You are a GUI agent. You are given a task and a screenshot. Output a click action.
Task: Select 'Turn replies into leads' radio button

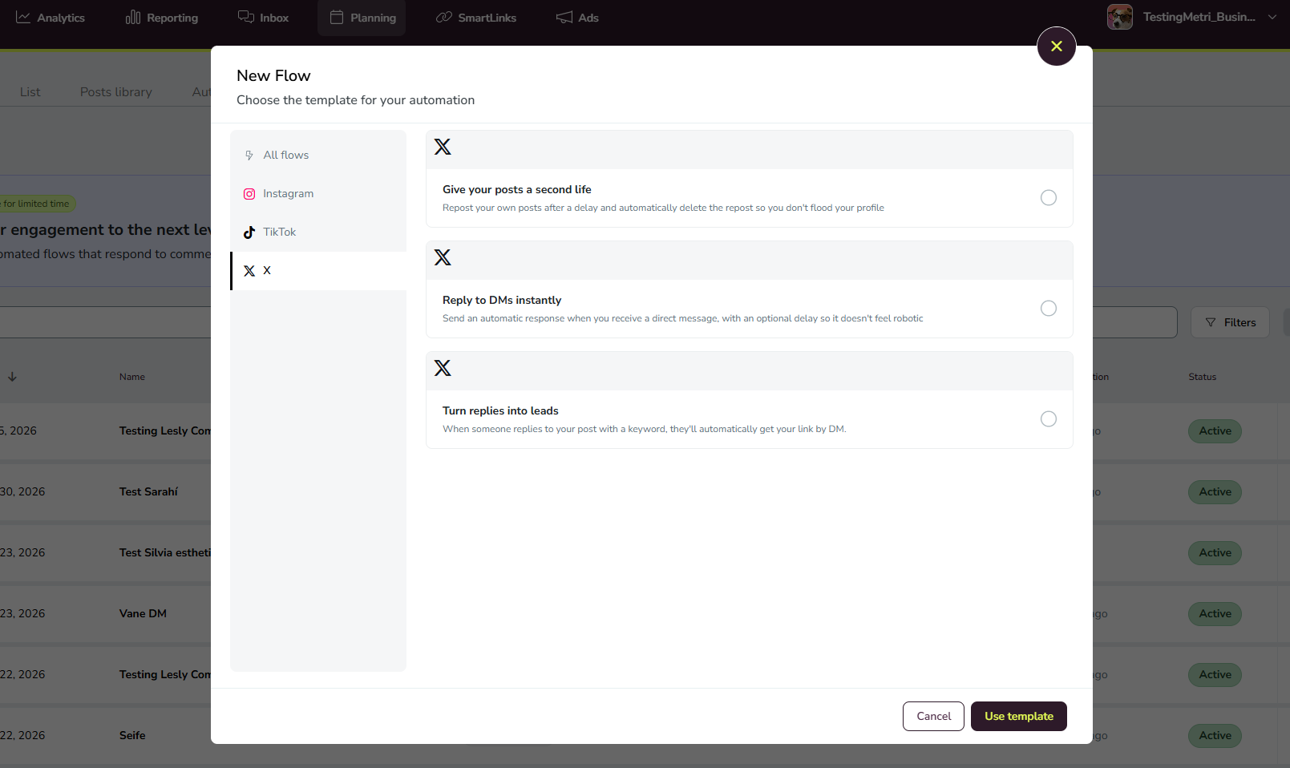(x=1048, y=419)
